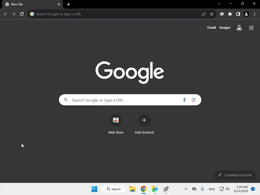Open the volume speaker tray icon

227,189
